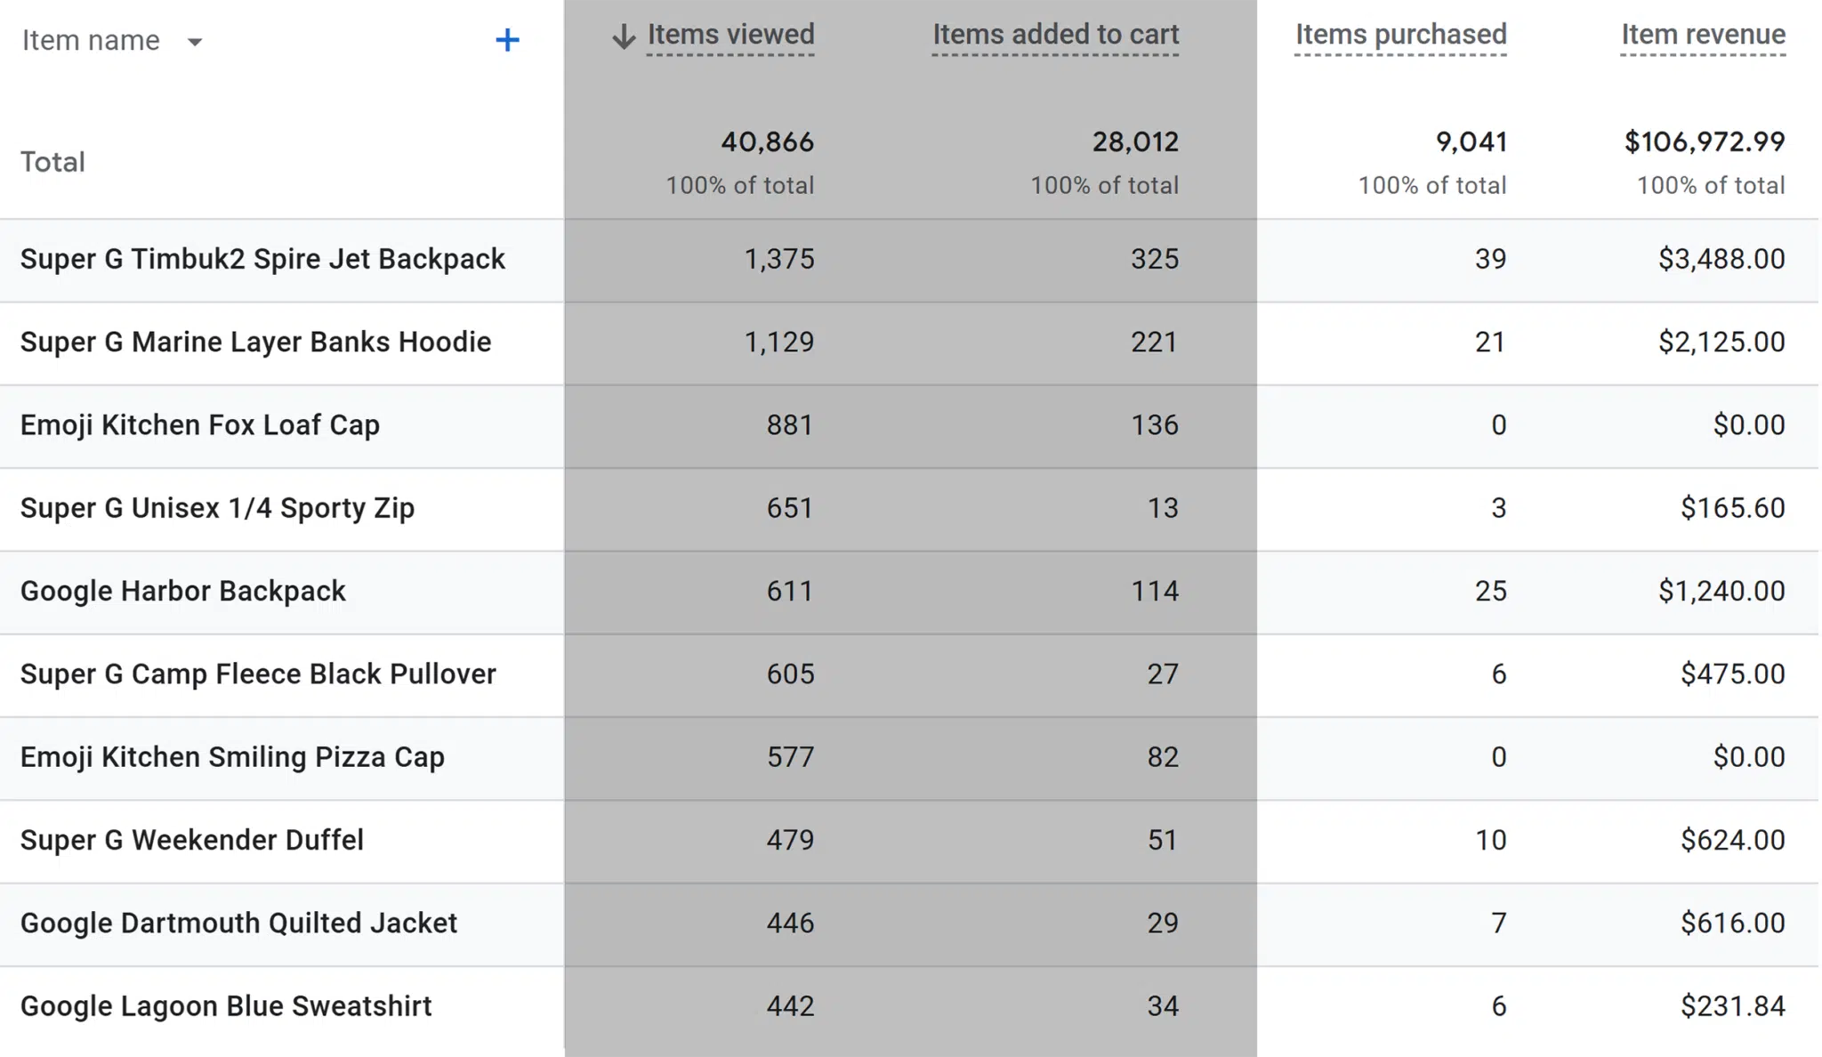Screen dimensions: 1822x1057
Task: Select the Super G Timbuk2 Spire Jet Backpack row
Action: 262,259
